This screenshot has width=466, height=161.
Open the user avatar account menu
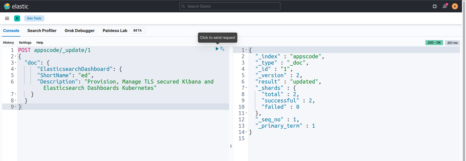(455, 6)
